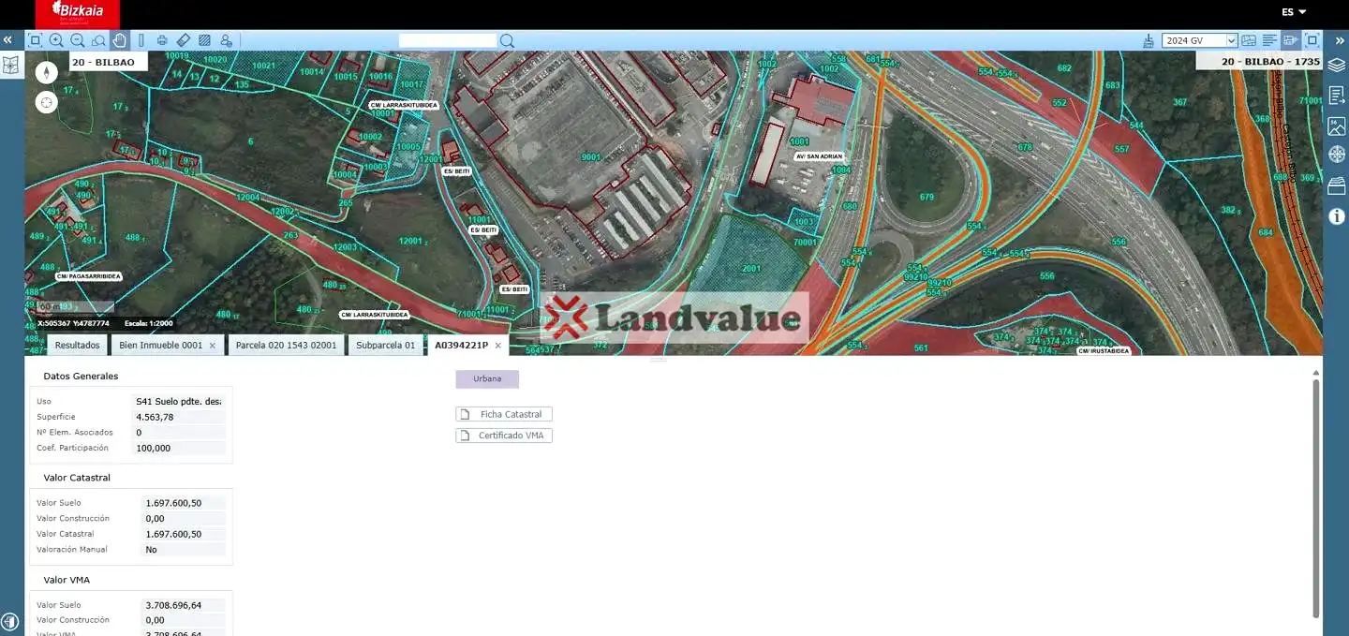Open the layers stack panel icon
The width and height of the screenshot is (1349, 636).
(x=1337, y=66)
